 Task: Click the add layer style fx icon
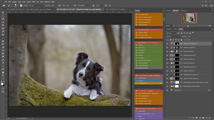click(x=193, y=118)
